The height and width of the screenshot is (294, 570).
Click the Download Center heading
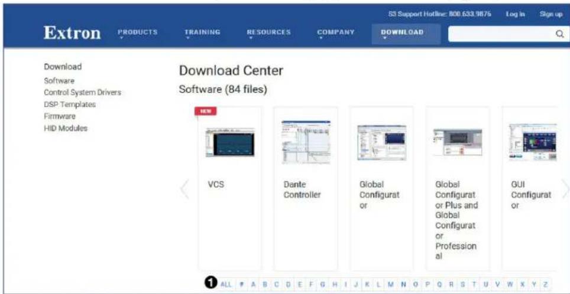click(231, 71)
